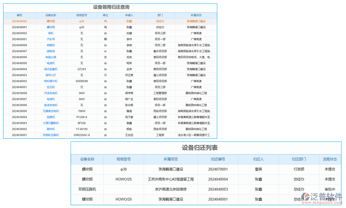Sort table by the 编号 column header
346x208 pixels.
(19, 15)
